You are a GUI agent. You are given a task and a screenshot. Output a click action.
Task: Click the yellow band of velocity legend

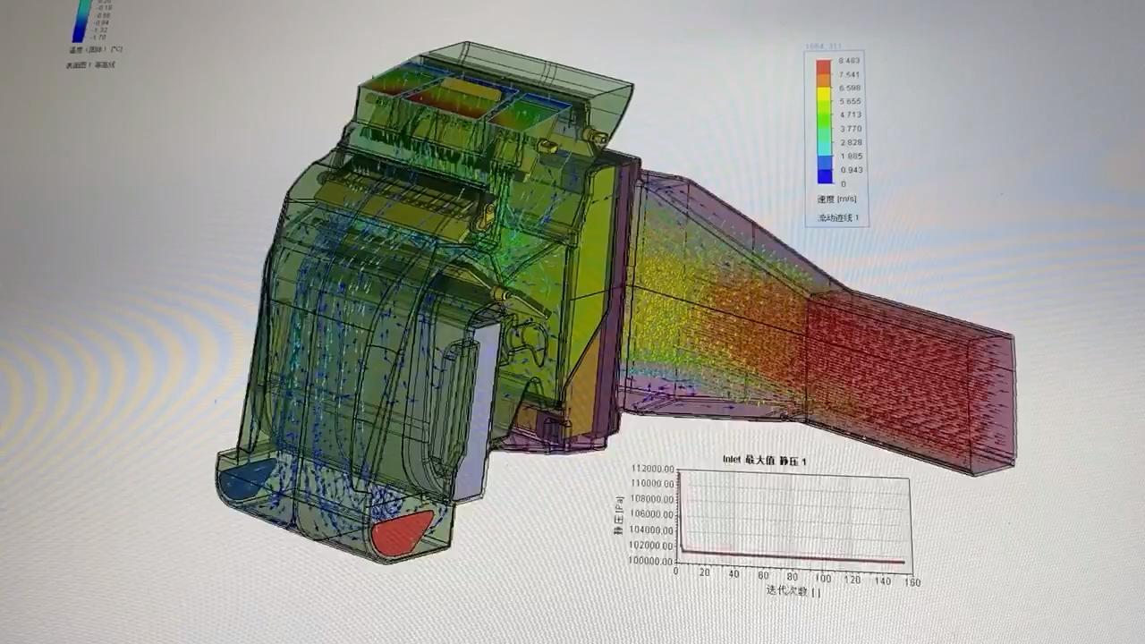(x=823, y=95)
